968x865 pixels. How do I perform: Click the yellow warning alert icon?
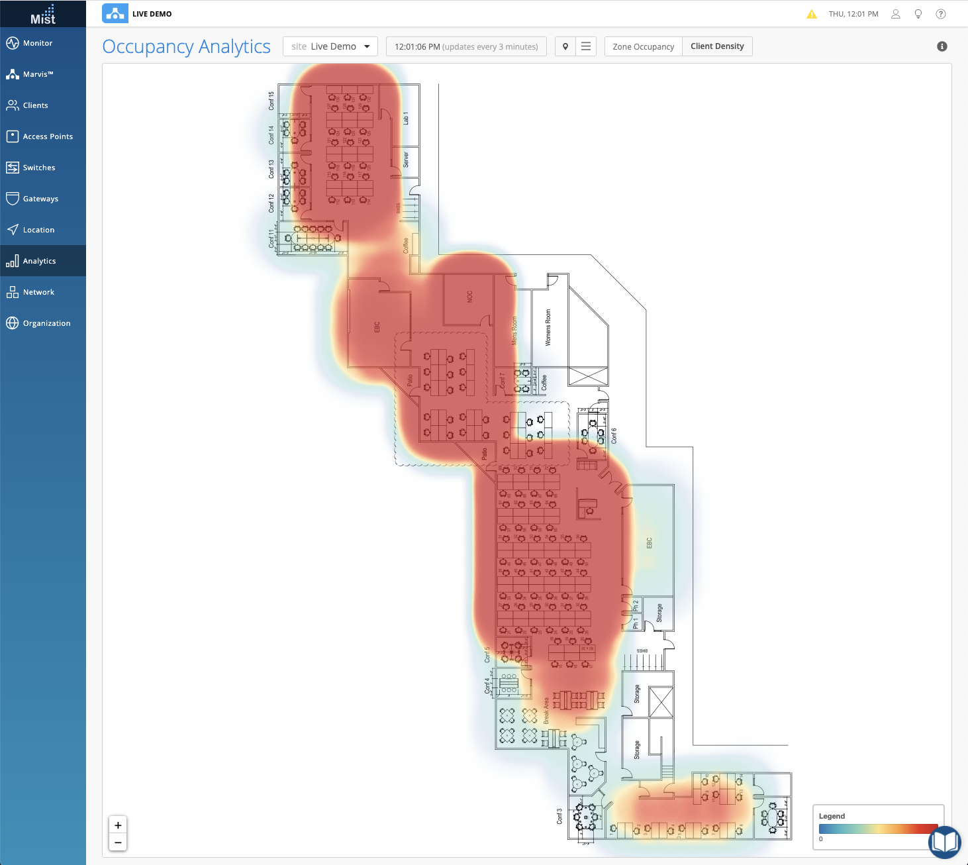click(811, 14)
